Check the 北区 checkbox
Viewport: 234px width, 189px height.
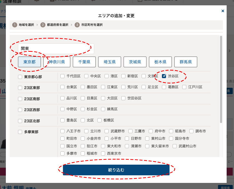point(83,120)
